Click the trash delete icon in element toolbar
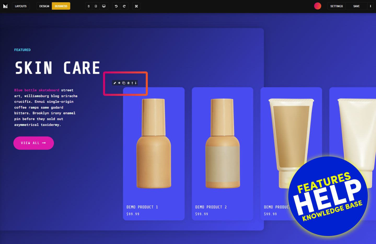Screen dimensions: 376x244 tap(128, 83)
